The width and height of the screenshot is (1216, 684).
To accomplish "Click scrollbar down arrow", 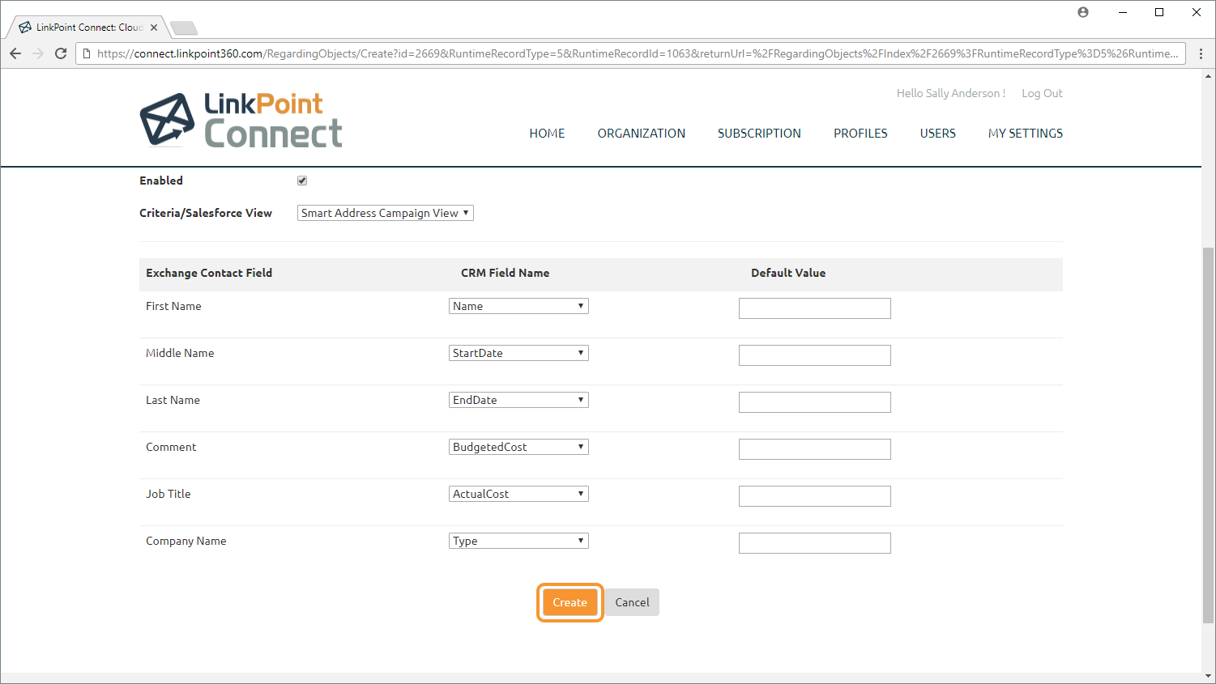I will coord(1209,676).
